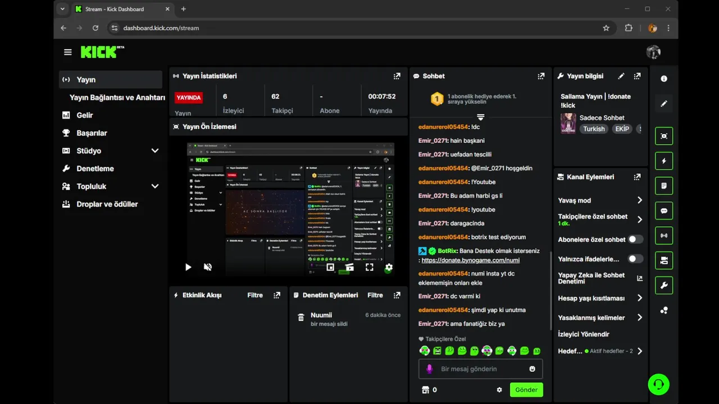Reload the page in Chrome
The image size is (719, 404).
click(x=95, y=28)
